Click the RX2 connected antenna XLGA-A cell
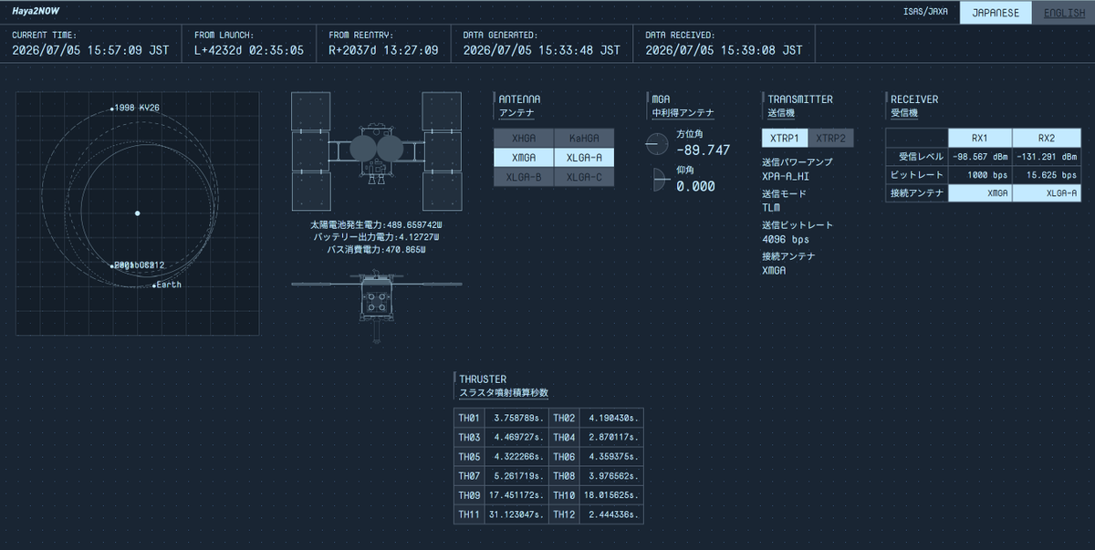Viewport: 1095px width, 550px height. [1047, 193]
